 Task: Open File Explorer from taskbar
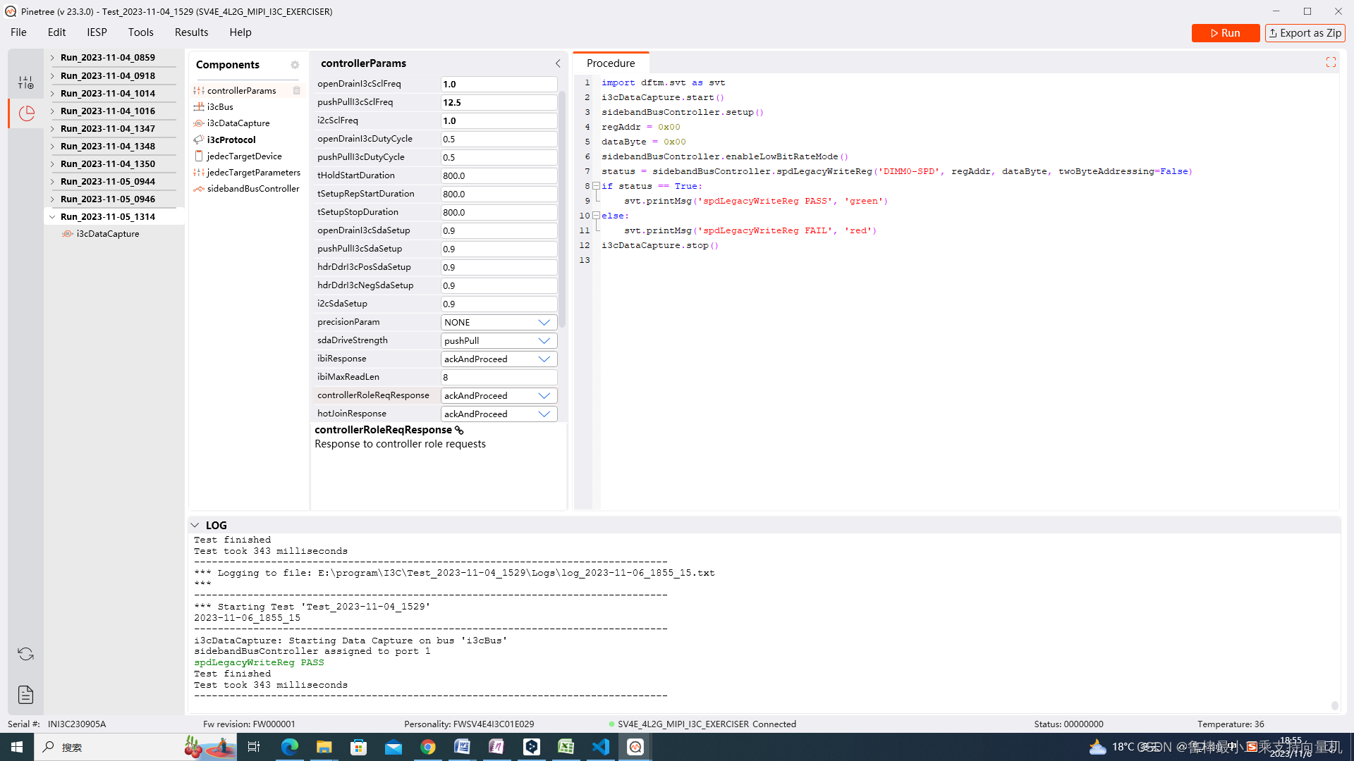pyautogui.click(x=324, y=747)
